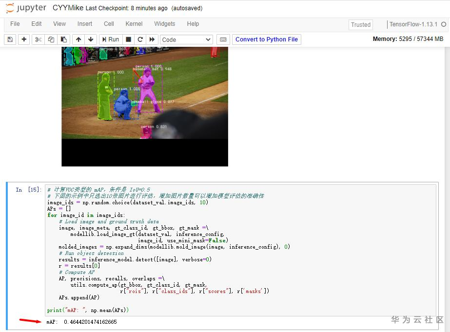Cut selected cells with scissors icon
Viewport: 450px width, 332px height.
(38, 39)
